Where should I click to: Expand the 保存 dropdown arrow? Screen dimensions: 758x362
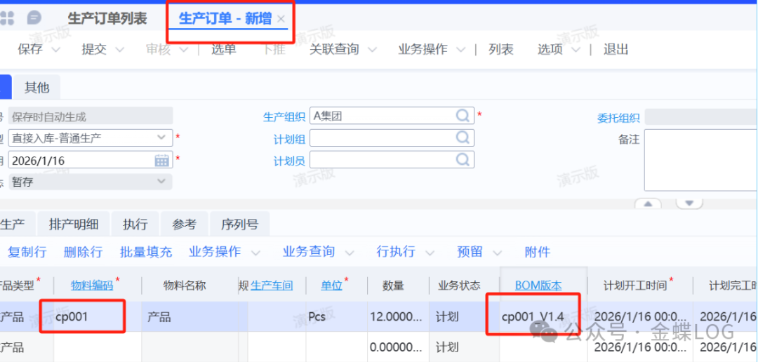57,50
